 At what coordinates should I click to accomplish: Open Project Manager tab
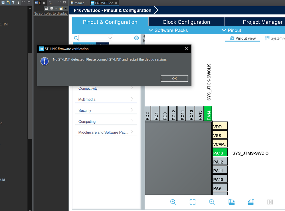[x=263, y=22]
